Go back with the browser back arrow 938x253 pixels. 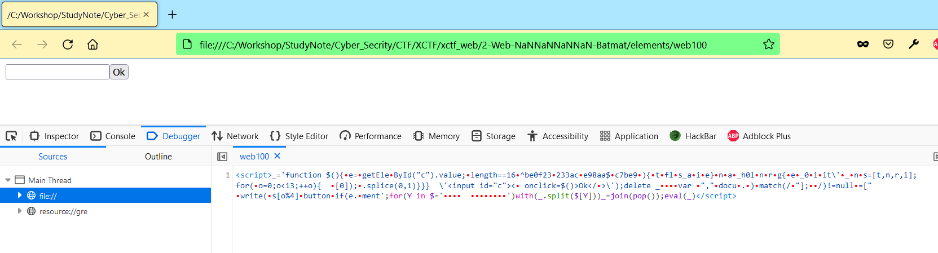(17, 45)
